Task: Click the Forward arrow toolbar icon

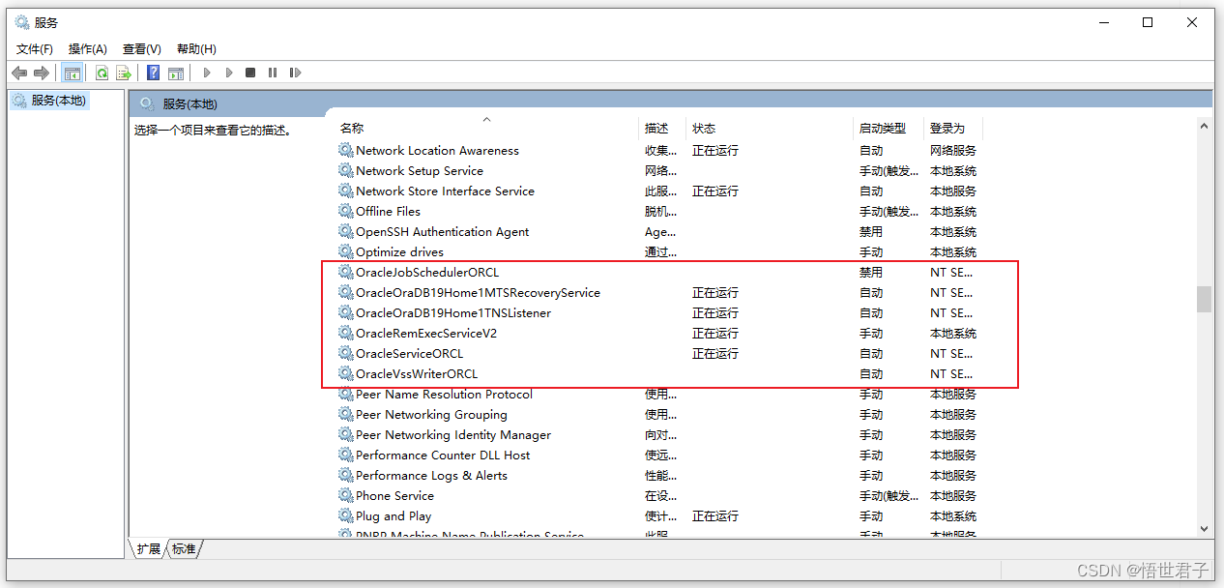Action: point(42,73)
